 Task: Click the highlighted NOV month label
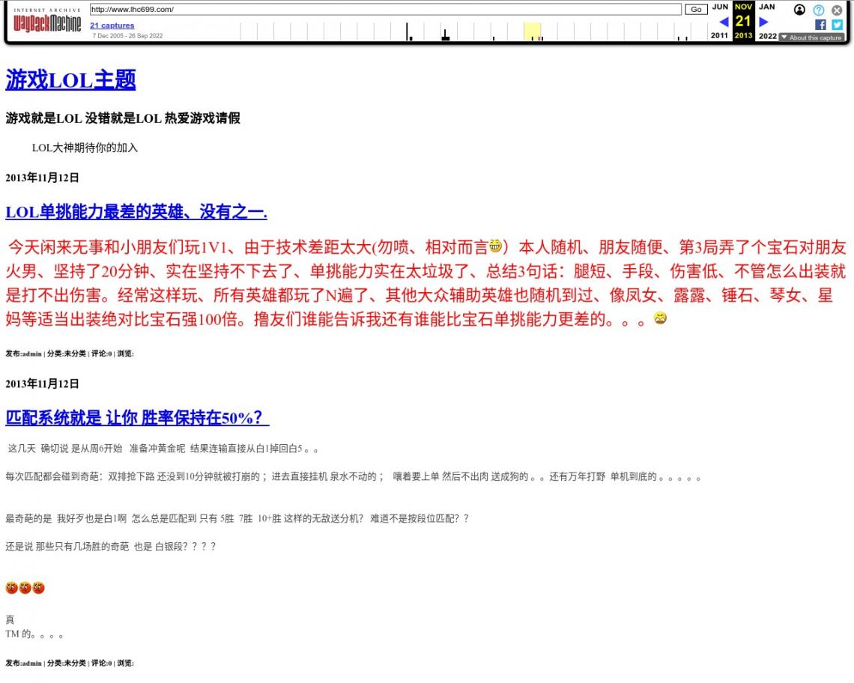(743, 7)
